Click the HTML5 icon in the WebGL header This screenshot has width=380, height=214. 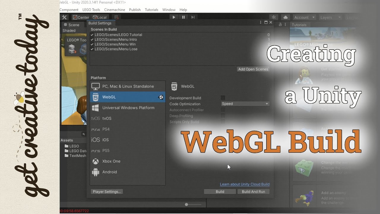pos(174,86)
